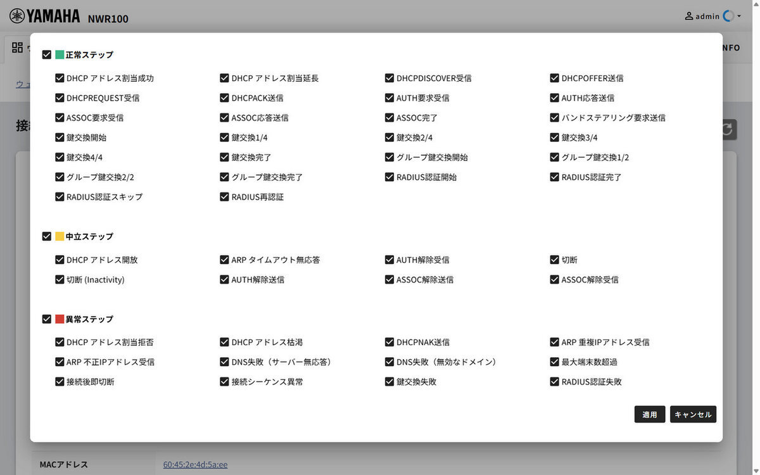Viewport: 760px width, 475px height.
Task: Uncheck グループ鍵交換1/2
Action: [555, 157]
